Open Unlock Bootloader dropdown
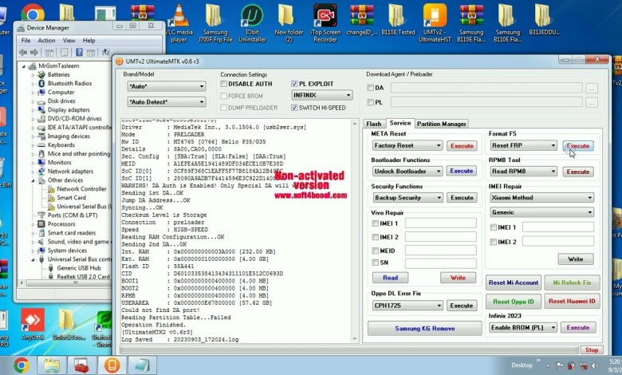Image resolution: width=622 pixels, height=375 pixels. pos(407,172)
